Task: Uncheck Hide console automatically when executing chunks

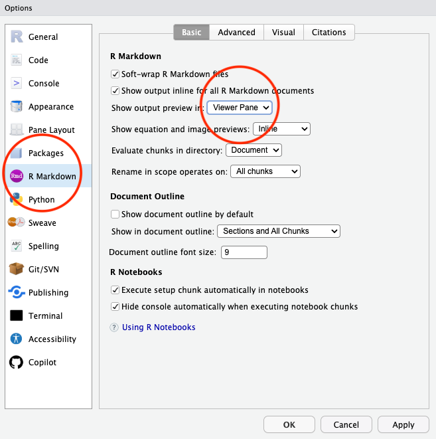Action: pyautogui.click(x=115, y=307)
